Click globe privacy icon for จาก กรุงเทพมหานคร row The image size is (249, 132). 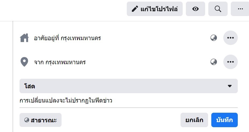point(214,62)
